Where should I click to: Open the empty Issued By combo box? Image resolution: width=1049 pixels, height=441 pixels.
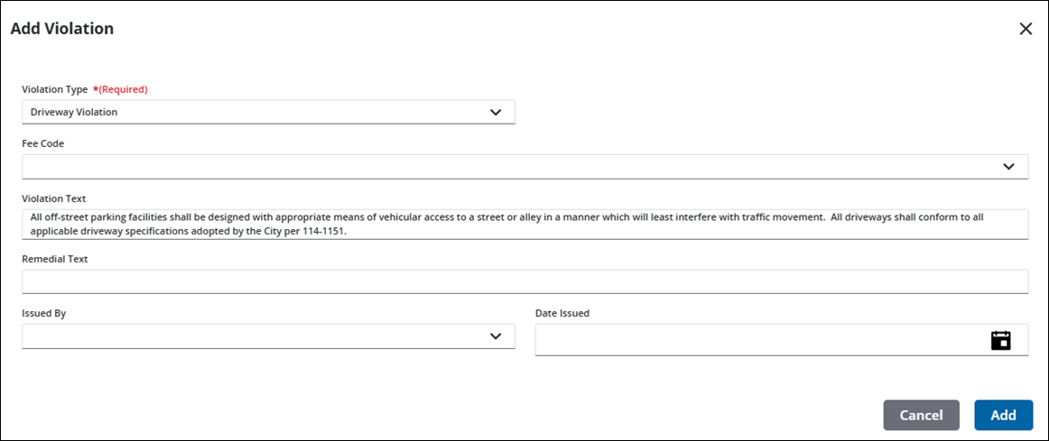253,336
